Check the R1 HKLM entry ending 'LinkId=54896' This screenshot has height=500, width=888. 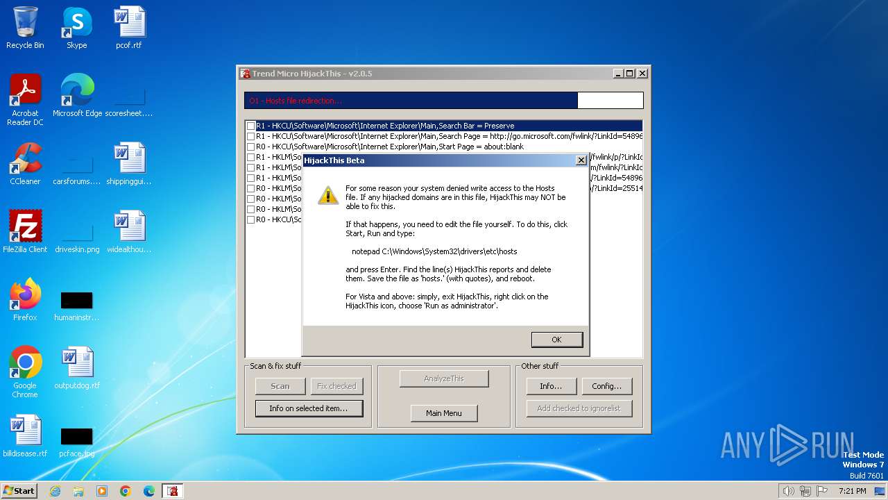251,178
